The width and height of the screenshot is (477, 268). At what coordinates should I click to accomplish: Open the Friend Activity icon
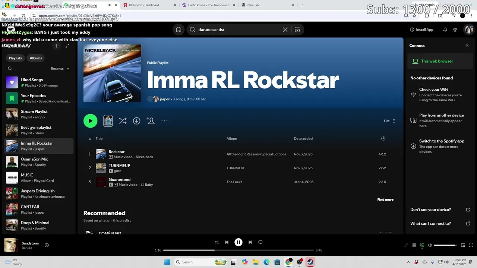(x=455, y=30)
